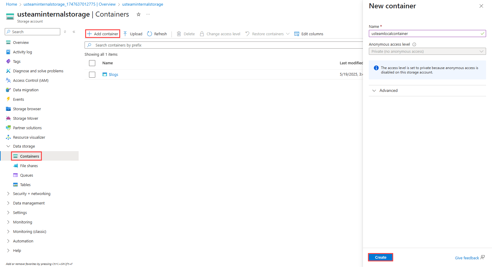Expand Security + networking group
The height and width of the screenshot is (267, 492).
8,194
